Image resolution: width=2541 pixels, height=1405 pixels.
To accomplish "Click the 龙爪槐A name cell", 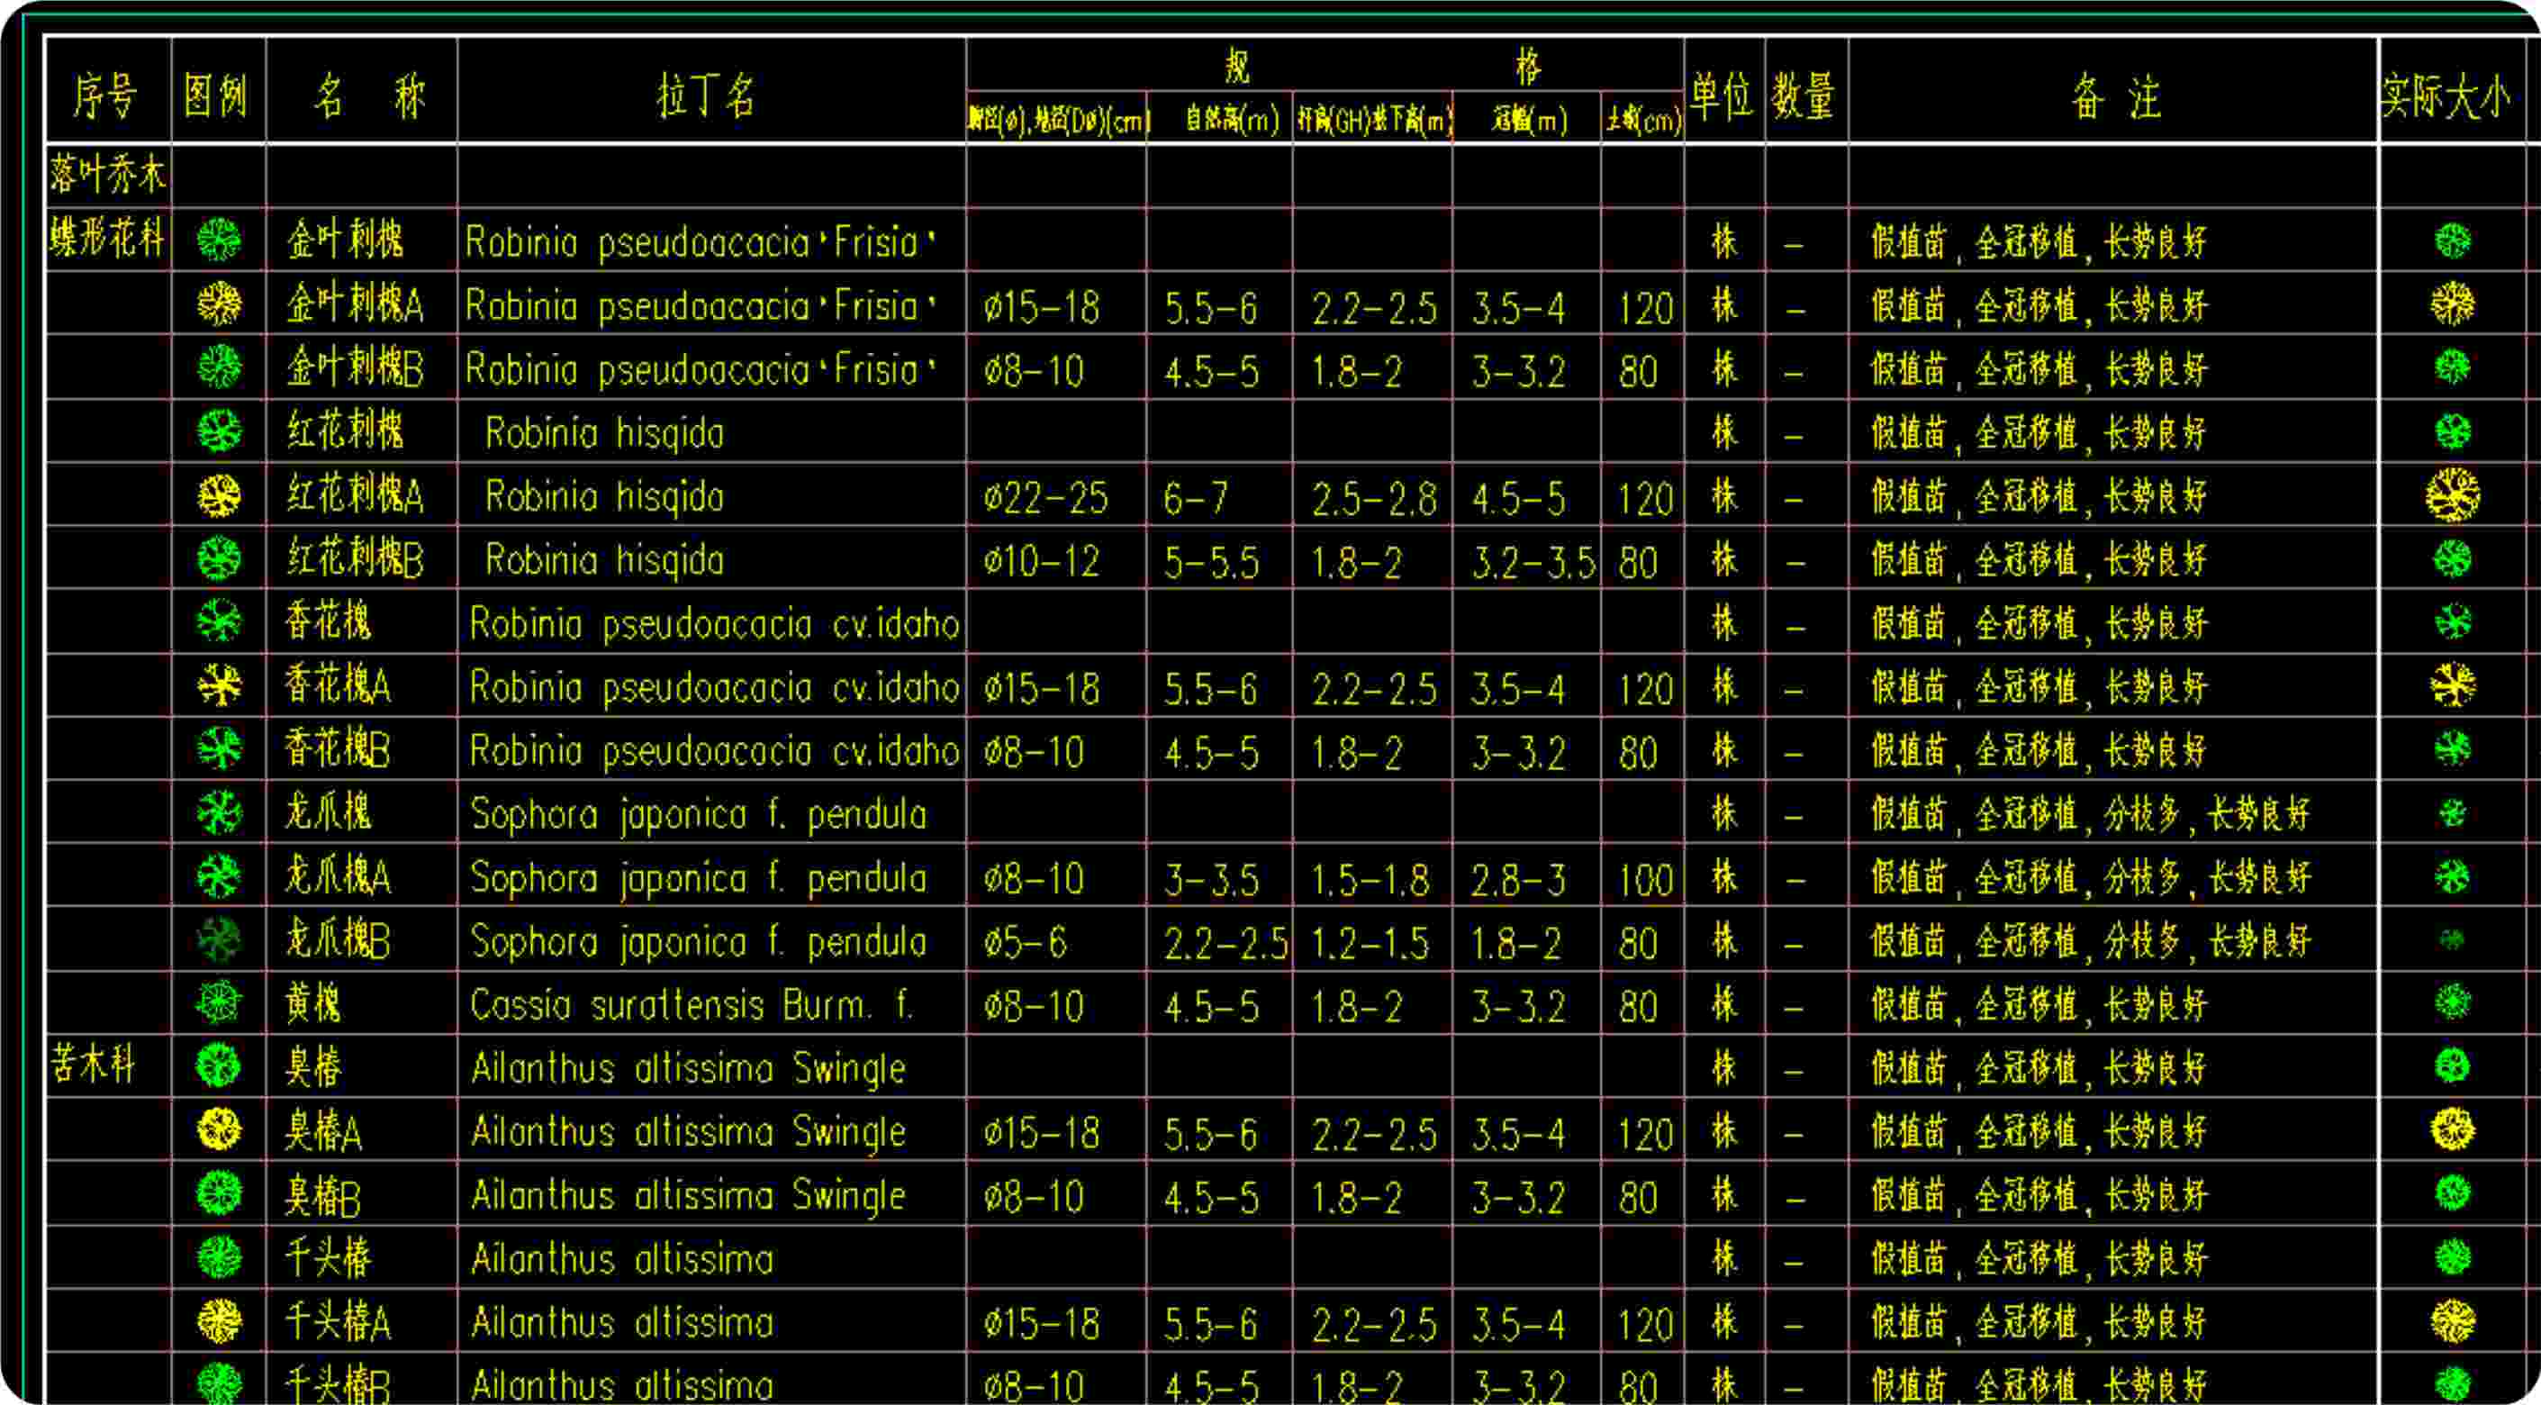I will point(339,876).
